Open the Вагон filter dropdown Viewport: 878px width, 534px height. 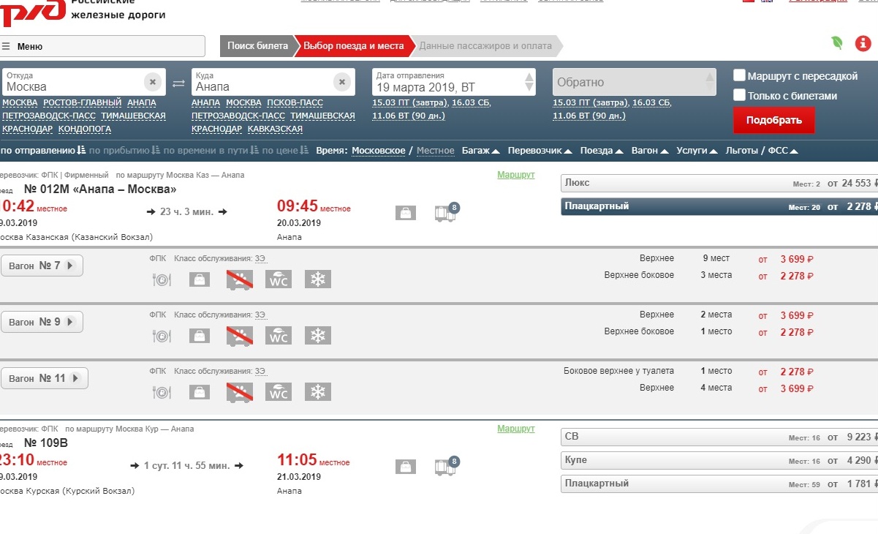coord(650,151)
